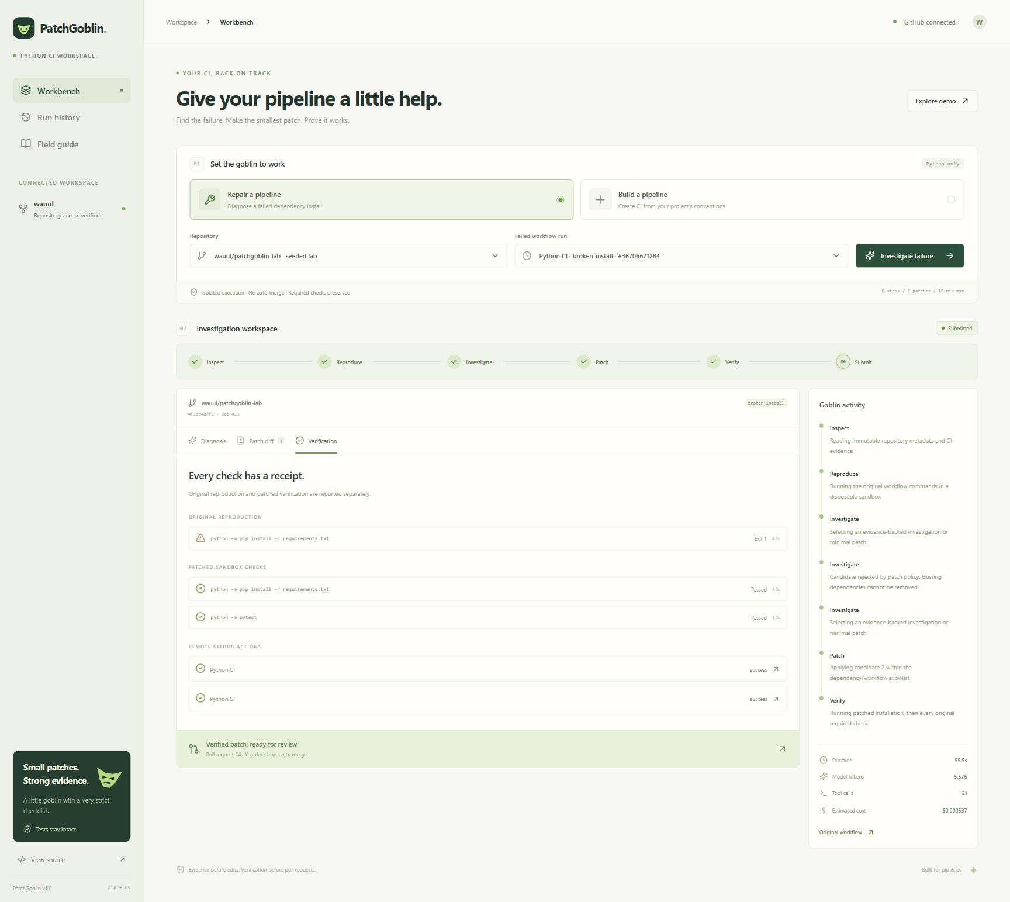Click the arrow on the verified patch banner
The image size is (1010, 902).
782,749
